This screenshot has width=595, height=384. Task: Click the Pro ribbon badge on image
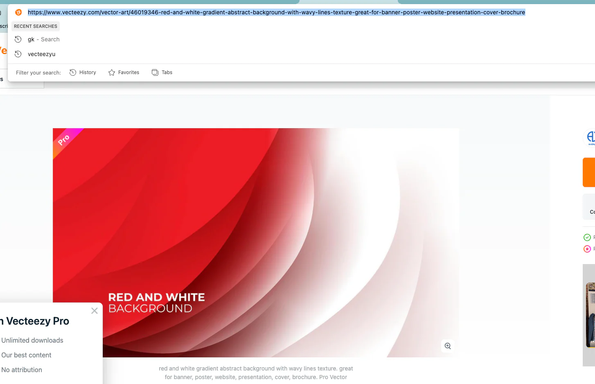tap(64, 140)
